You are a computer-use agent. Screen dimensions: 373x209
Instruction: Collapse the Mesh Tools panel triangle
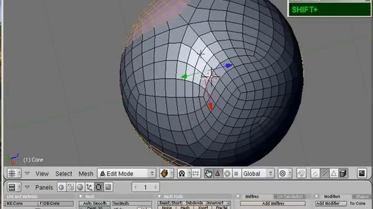(x=159, y=196)
